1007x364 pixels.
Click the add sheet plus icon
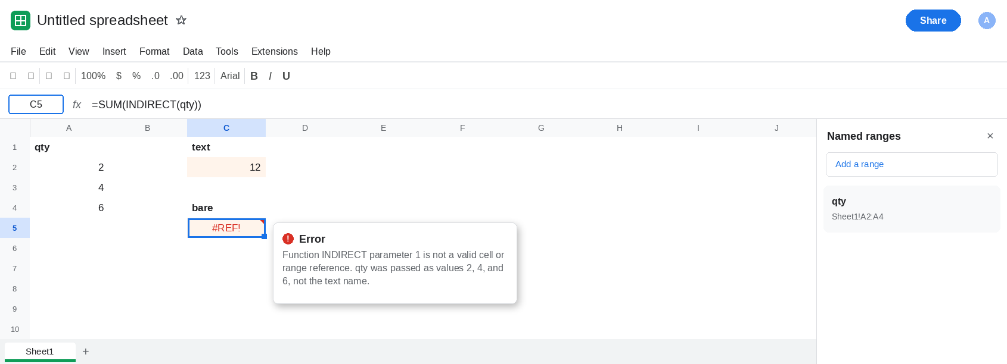86,352
